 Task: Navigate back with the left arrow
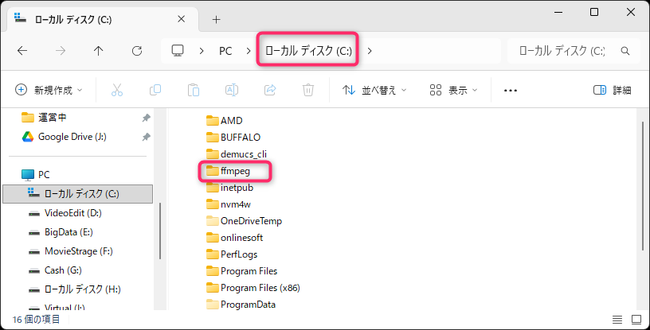point(22,51)
